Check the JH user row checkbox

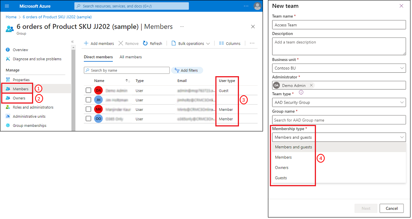click(88, 100)
